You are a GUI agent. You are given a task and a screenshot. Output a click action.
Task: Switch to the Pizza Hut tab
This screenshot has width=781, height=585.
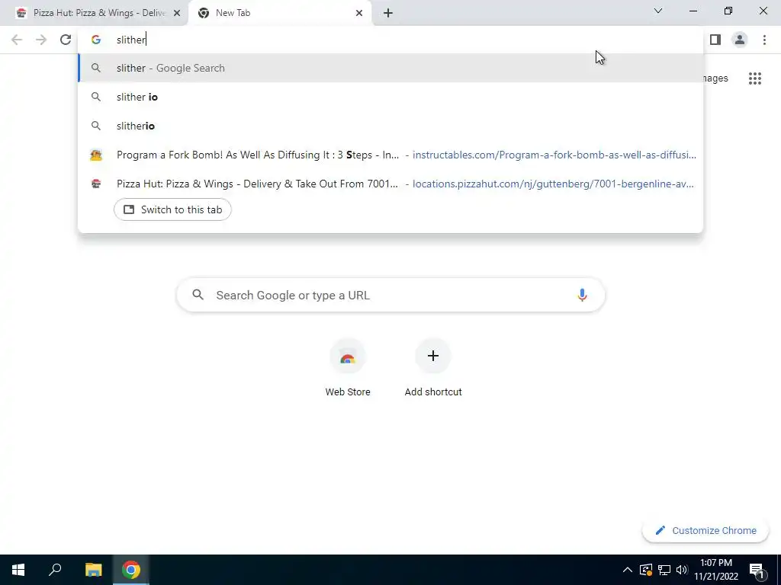click(x=94, y=13)
